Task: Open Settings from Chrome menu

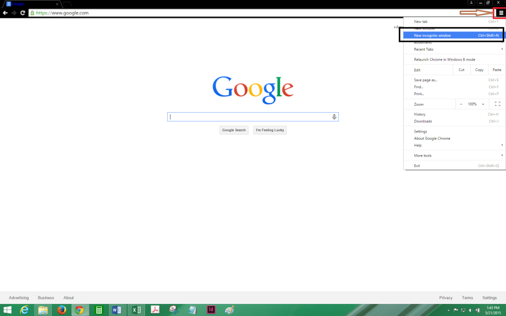Action: pyautogui.click(x=454, y=131)
